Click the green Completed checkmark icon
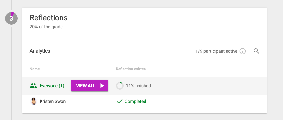Image resolution: width=283 pixels, height=120 pixels. pos(119,101)
